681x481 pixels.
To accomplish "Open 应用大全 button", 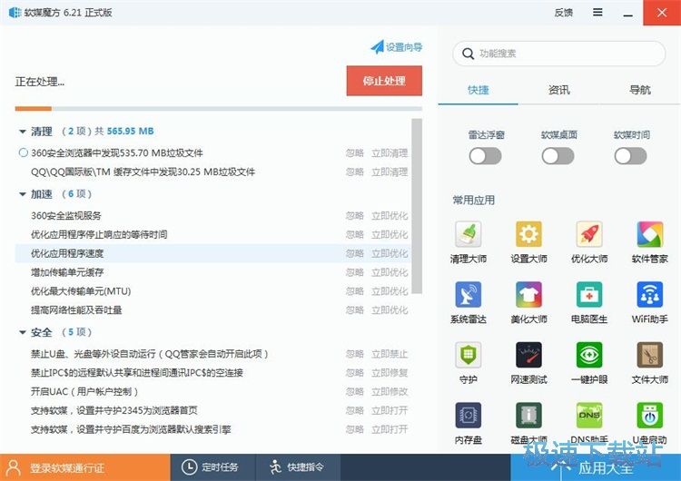I will (596, 467).
